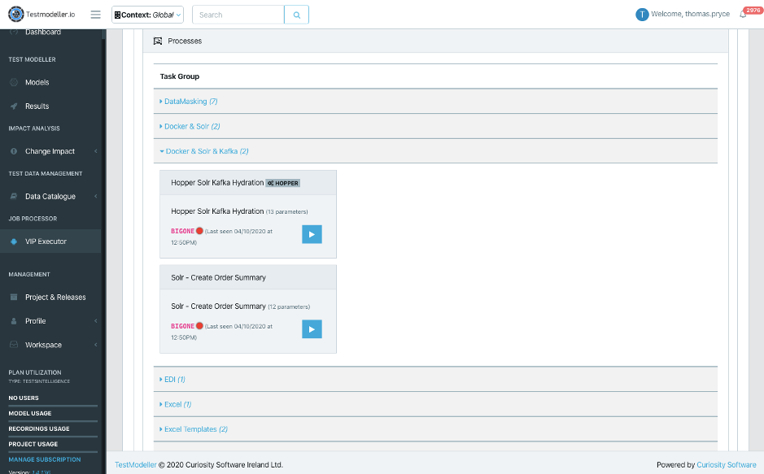The height and width of the screenshot is (474, 764).
Task: Expand the Excel Templates task group
Action: [195, 429]
